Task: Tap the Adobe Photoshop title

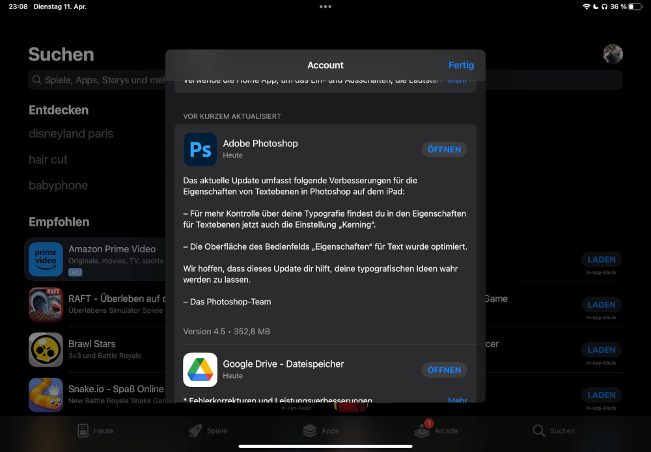Action: click(260, 144)
